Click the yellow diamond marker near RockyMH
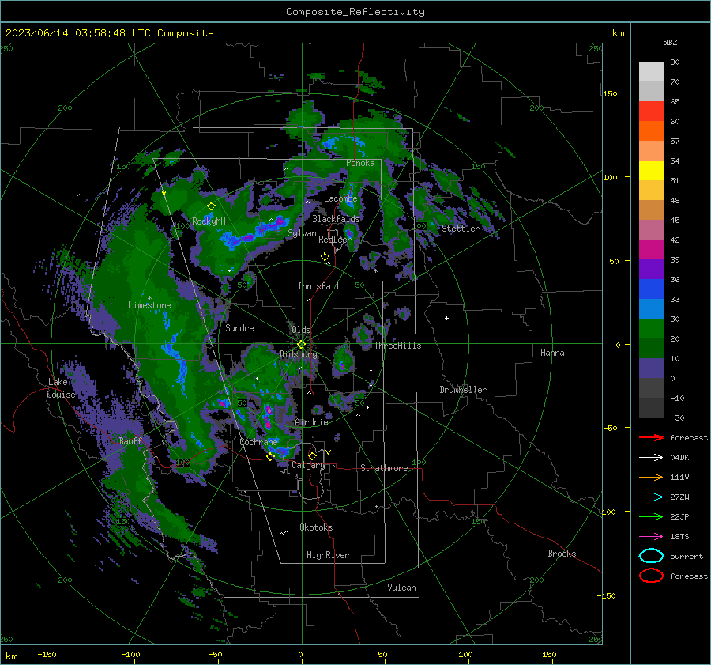 [x=211, y=206]
